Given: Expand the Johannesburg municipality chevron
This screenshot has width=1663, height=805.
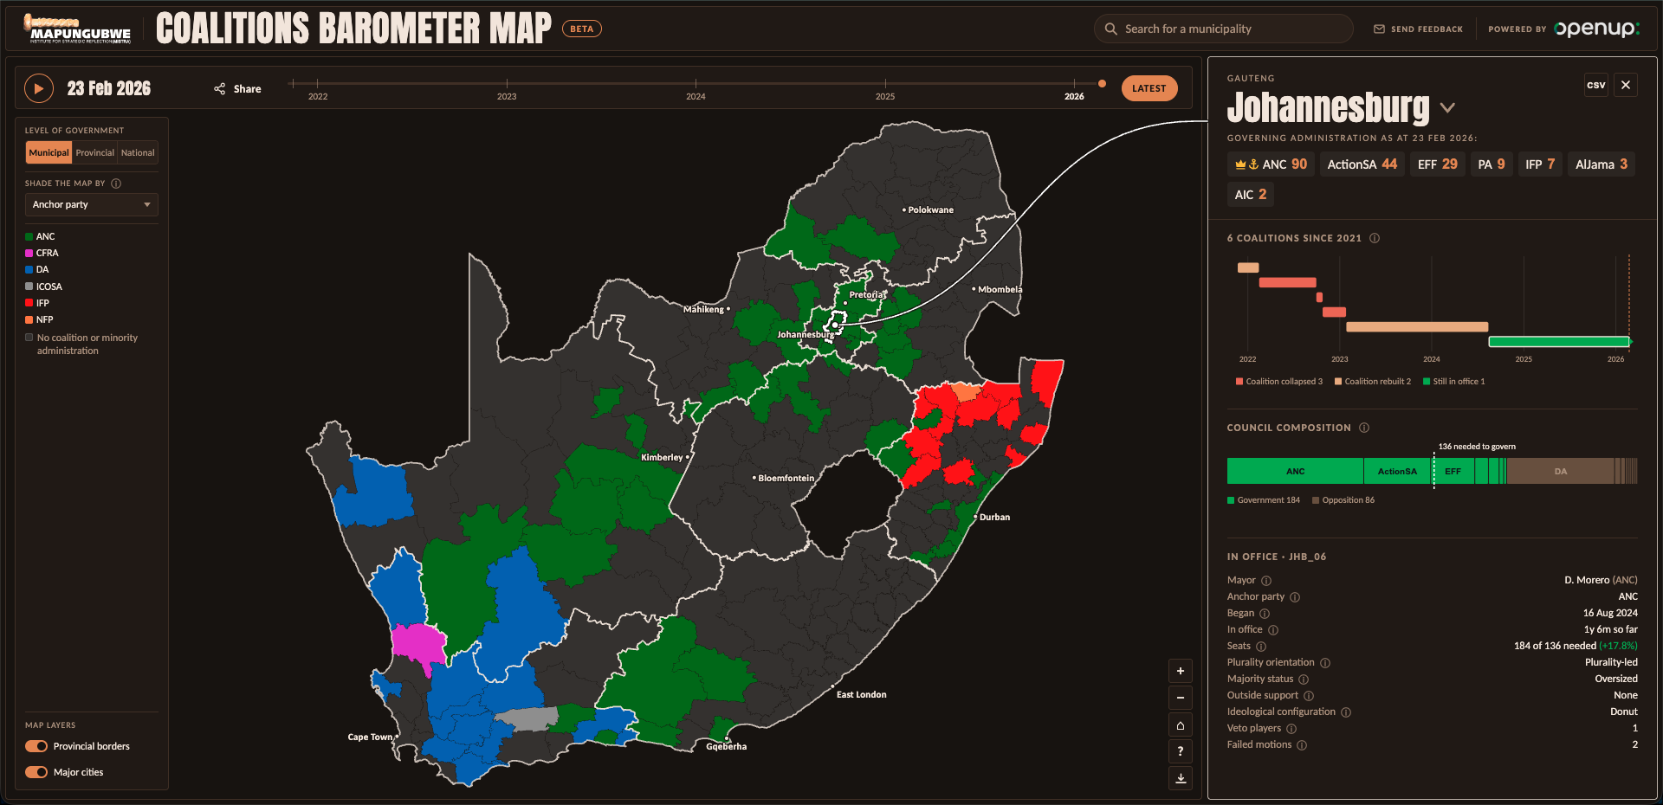Looking at the screenshot, I should pyautogui.click(x=1447, y=108).
